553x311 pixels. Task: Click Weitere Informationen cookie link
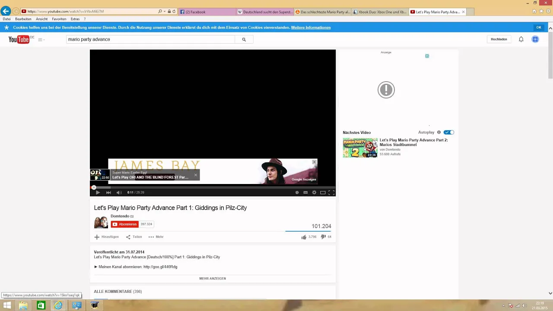pos(311,28)
